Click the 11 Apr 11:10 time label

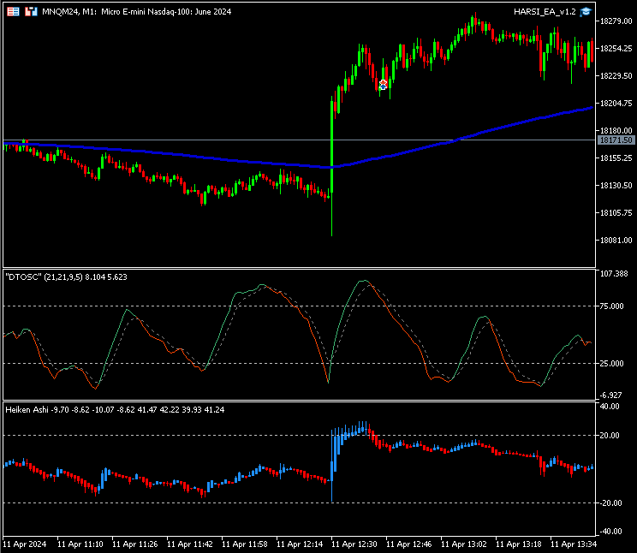point(80,544)
